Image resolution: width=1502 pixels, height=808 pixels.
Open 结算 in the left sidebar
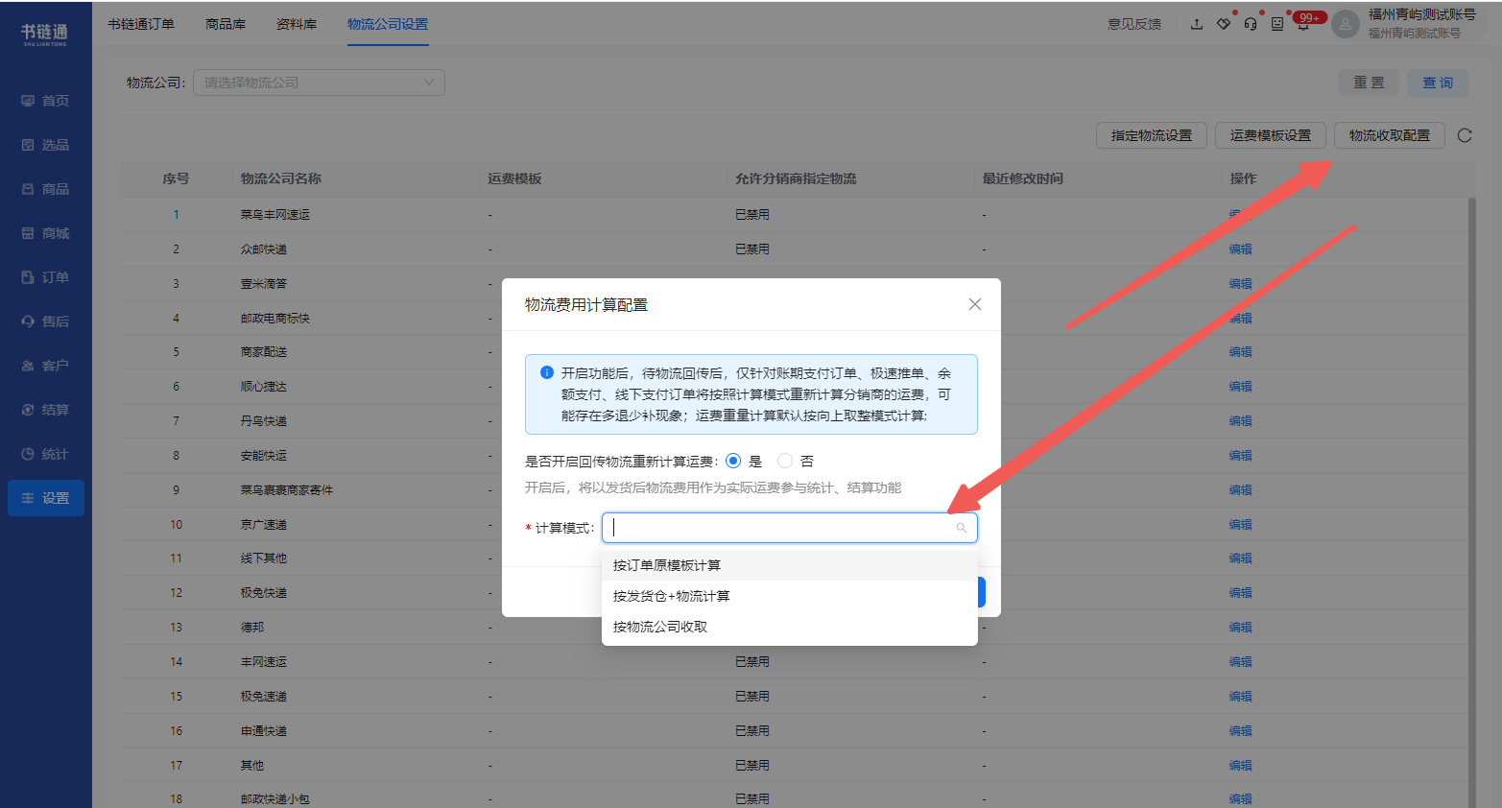tap(45, 410)
